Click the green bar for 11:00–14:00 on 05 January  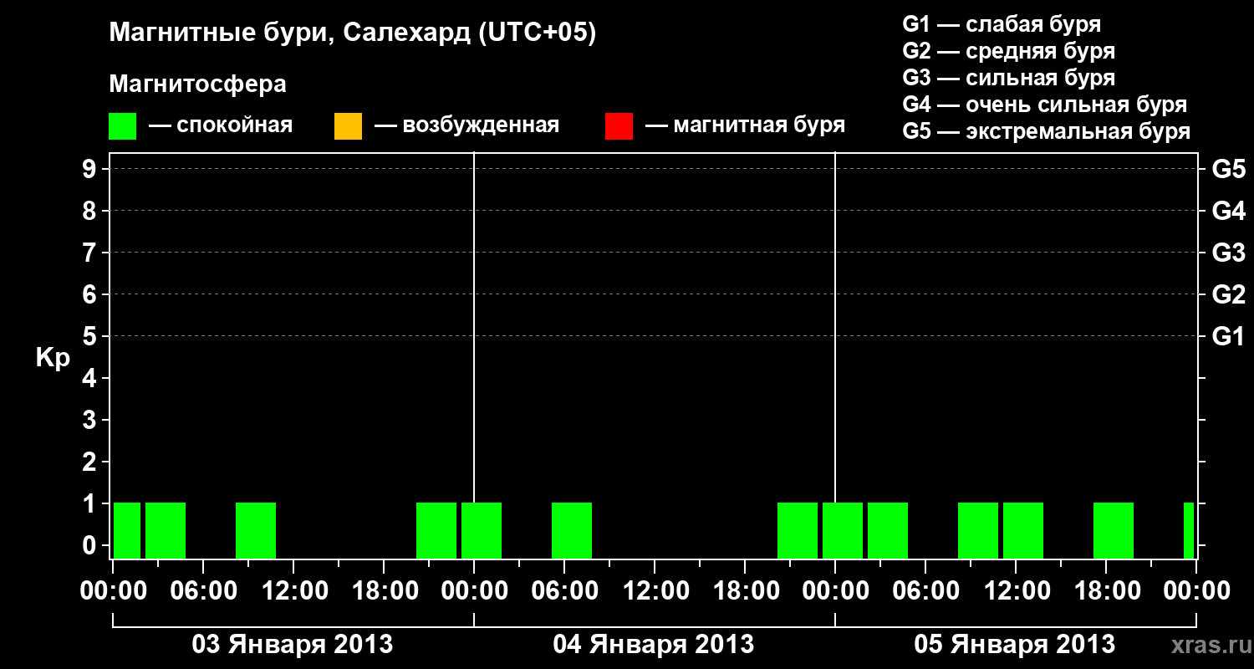coord(1023,530)
